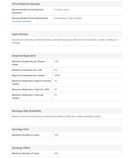Click the Synology Office section heading

tap(21, 148)
